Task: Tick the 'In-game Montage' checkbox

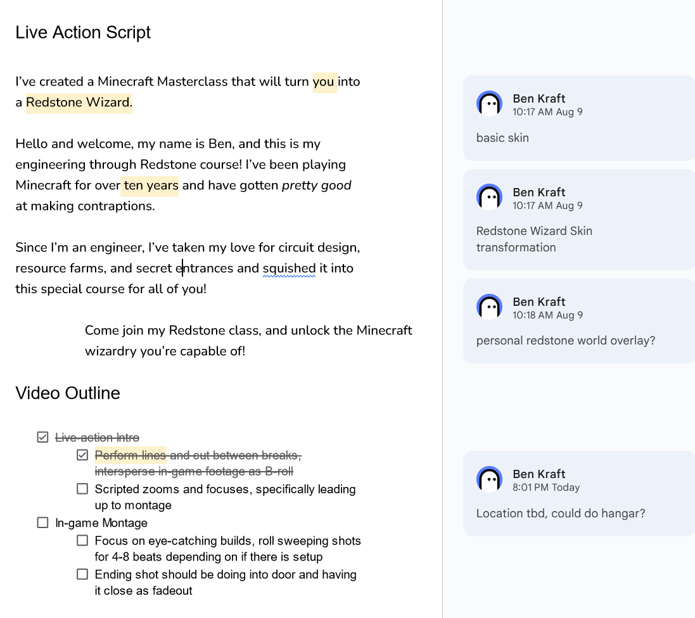Action: pos(42,522)
